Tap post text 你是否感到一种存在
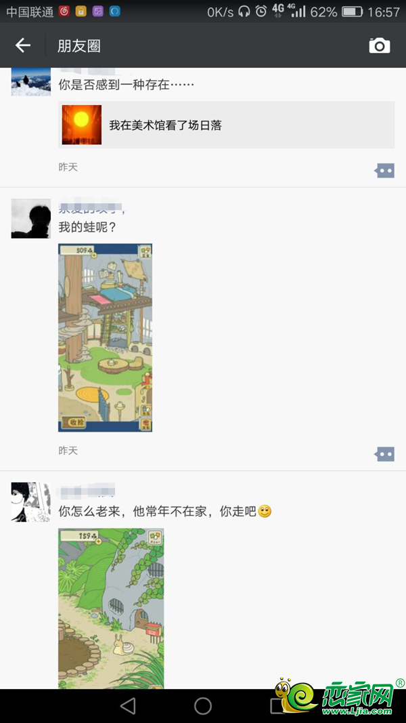The width and height of the screenshot is (406, 723). pyautogui.click(x=126, y=85)
